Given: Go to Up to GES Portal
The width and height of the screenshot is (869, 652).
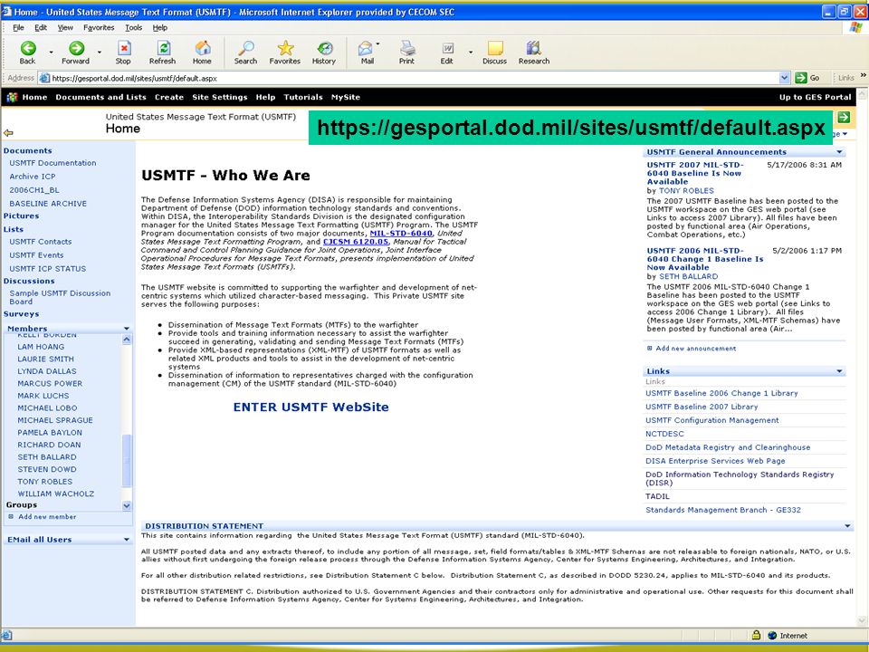Looking at the screenshot, I should coord(816,97).
